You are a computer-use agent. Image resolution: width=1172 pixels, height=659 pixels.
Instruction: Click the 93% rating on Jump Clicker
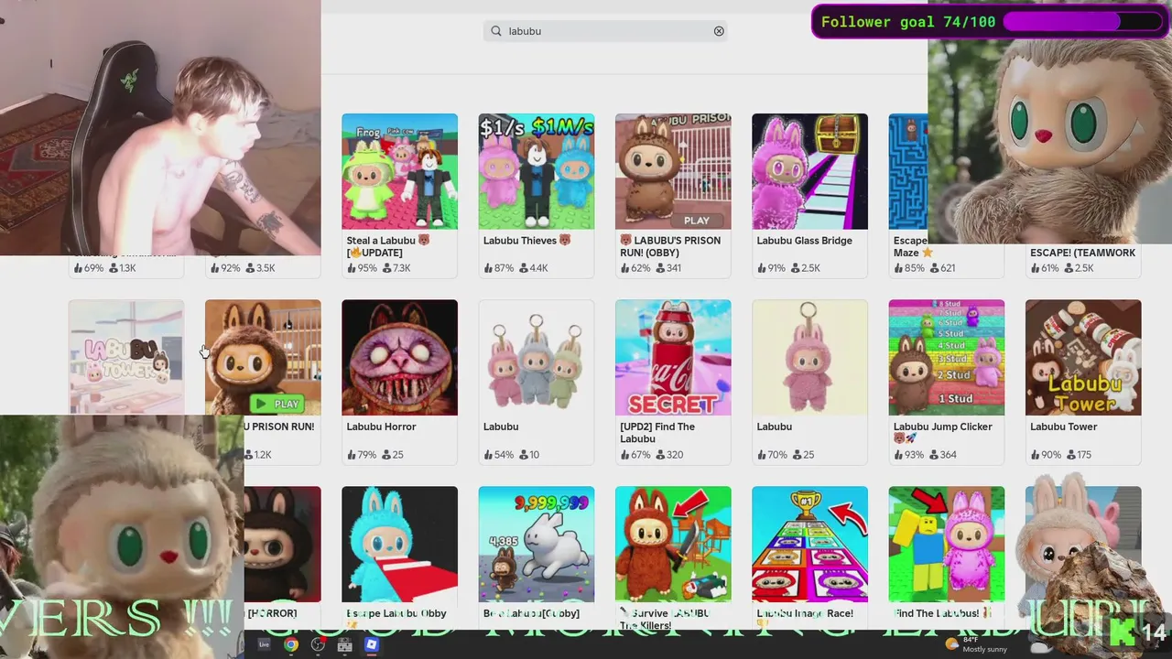(908, 454)
